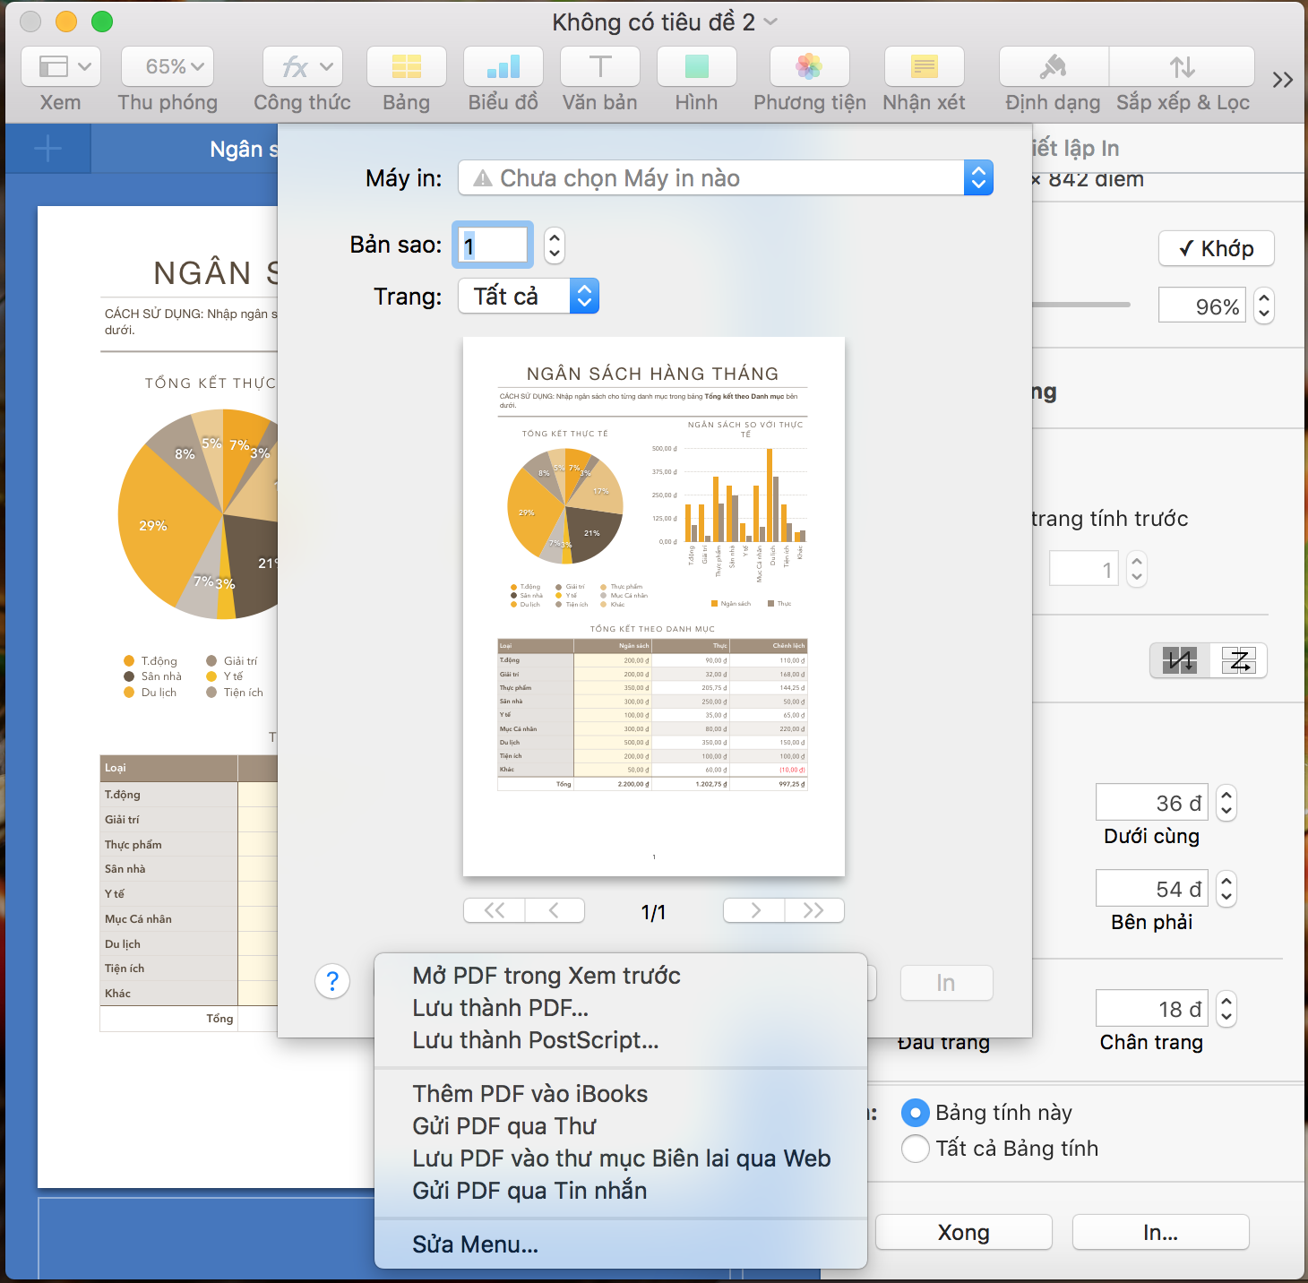This screenshot has width=1308, height=1283.
Task: Select the Tất cả Bảng tính radio button
Action: (916, 1149)
